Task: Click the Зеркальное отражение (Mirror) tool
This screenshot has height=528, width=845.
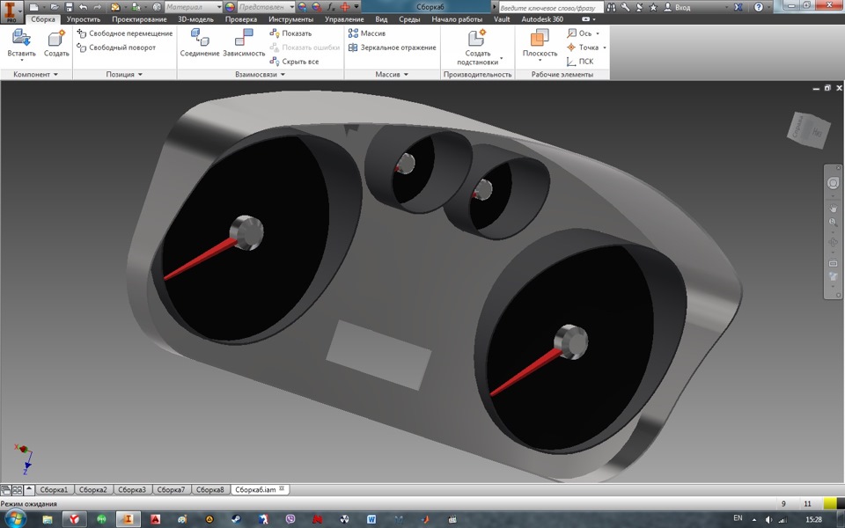Action: [392, 48]
